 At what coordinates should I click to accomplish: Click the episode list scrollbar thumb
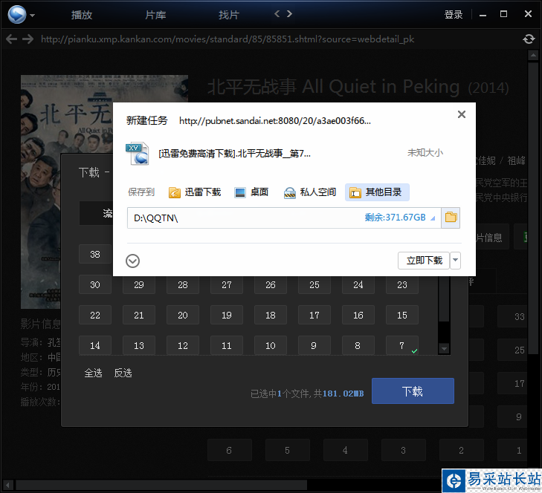point(444,298)
